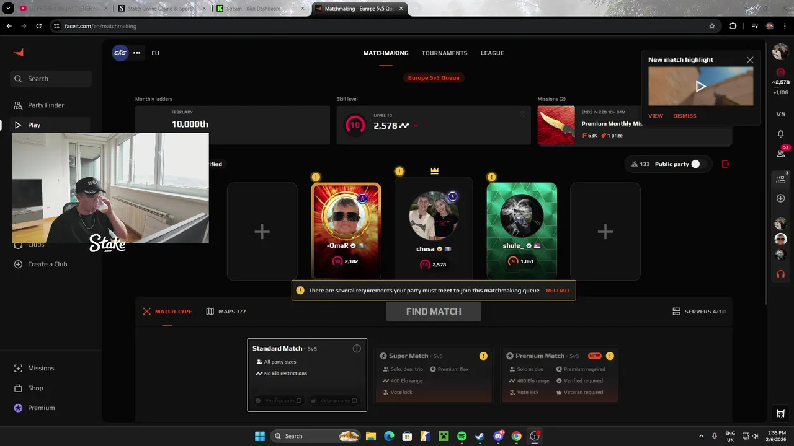794x446 pixels.
Task: Open the -OmaR player card
Action: pos(346,230)
